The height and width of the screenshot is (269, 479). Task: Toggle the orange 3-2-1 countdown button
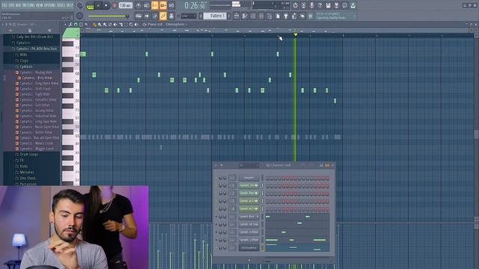[x=155, y=5]
